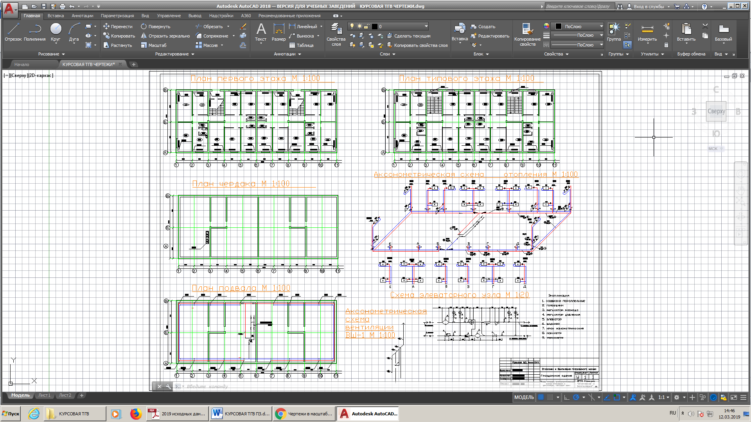
Task: Open the Вид ribbon tab
Action: [x=145, y=16]
